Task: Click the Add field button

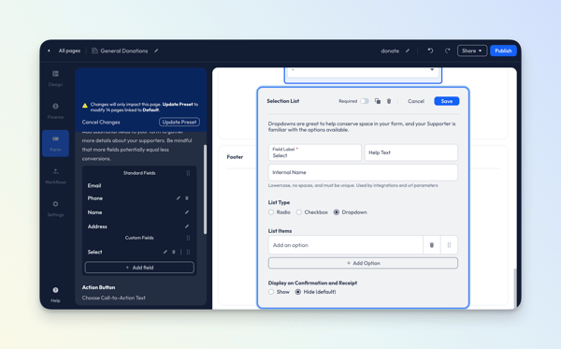Action: tap(139, 268)
